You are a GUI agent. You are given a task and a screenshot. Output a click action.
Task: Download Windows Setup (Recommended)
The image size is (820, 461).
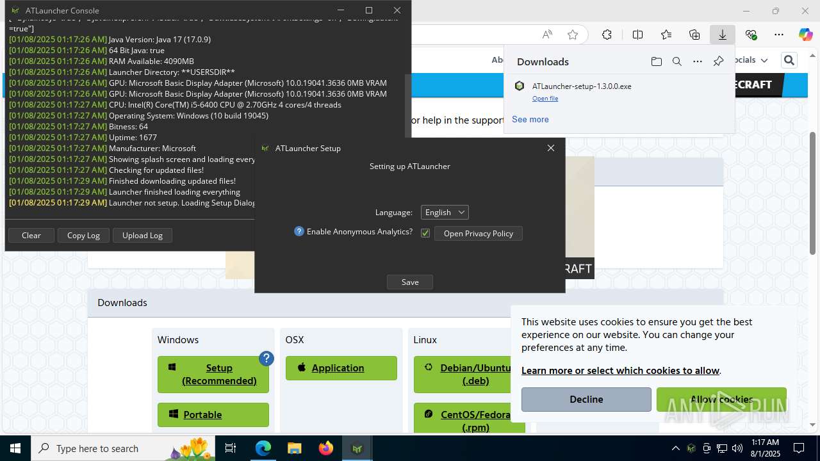tap(213, 375)
